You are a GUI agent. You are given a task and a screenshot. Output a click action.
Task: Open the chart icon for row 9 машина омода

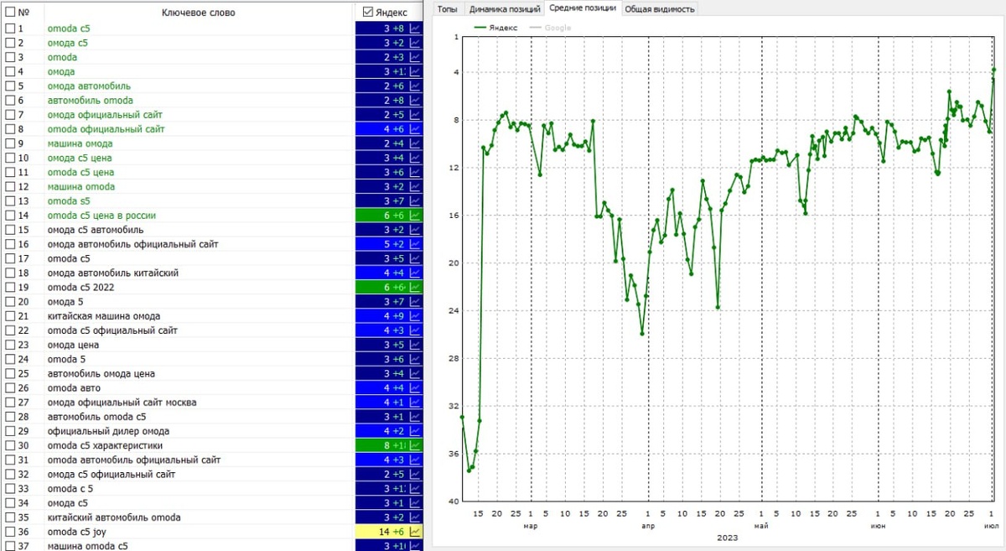(415, 143)
